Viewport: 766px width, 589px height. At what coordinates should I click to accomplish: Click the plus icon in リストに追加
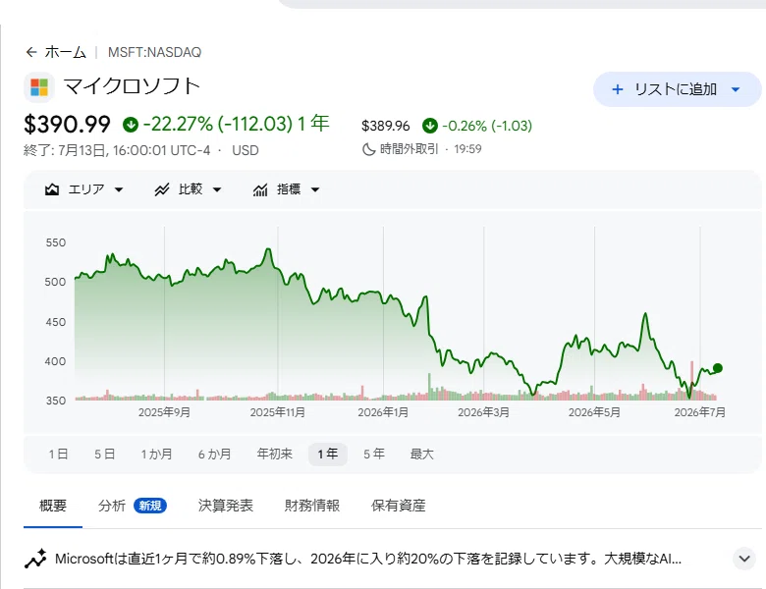click(x=618, y=89)
